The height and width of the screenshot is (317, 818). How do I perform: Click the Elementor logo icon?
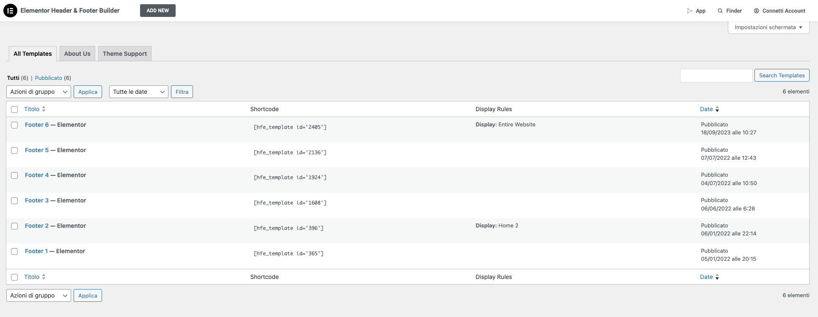pos(10,11)
